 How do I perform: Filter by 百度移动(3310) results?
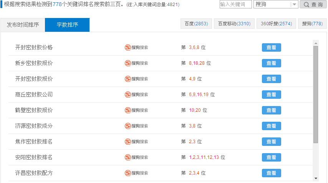[234, 24]
